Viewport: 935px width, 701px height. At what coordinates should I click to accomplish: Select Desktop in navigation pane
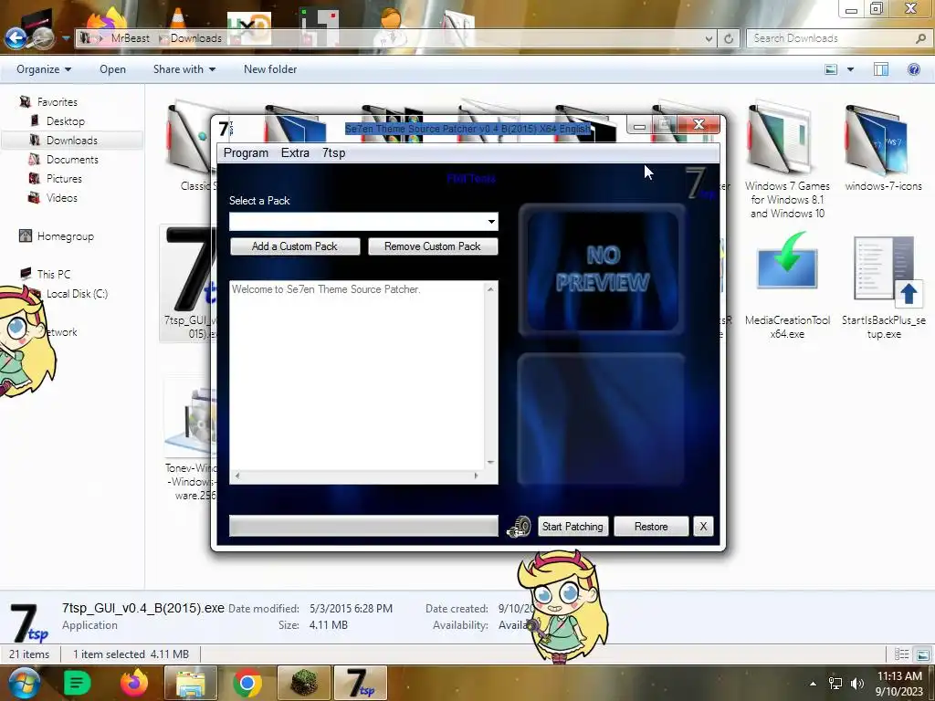(x=66, y=121)
